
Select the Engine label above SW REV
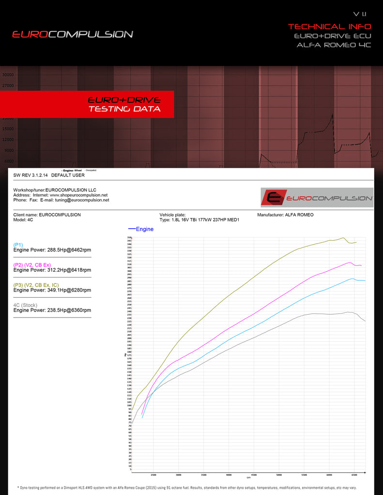click(66, 171)
